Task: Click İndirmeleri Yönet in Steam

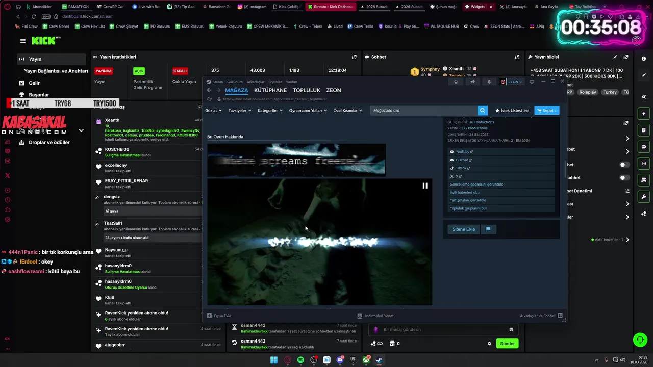Action: 375,316
